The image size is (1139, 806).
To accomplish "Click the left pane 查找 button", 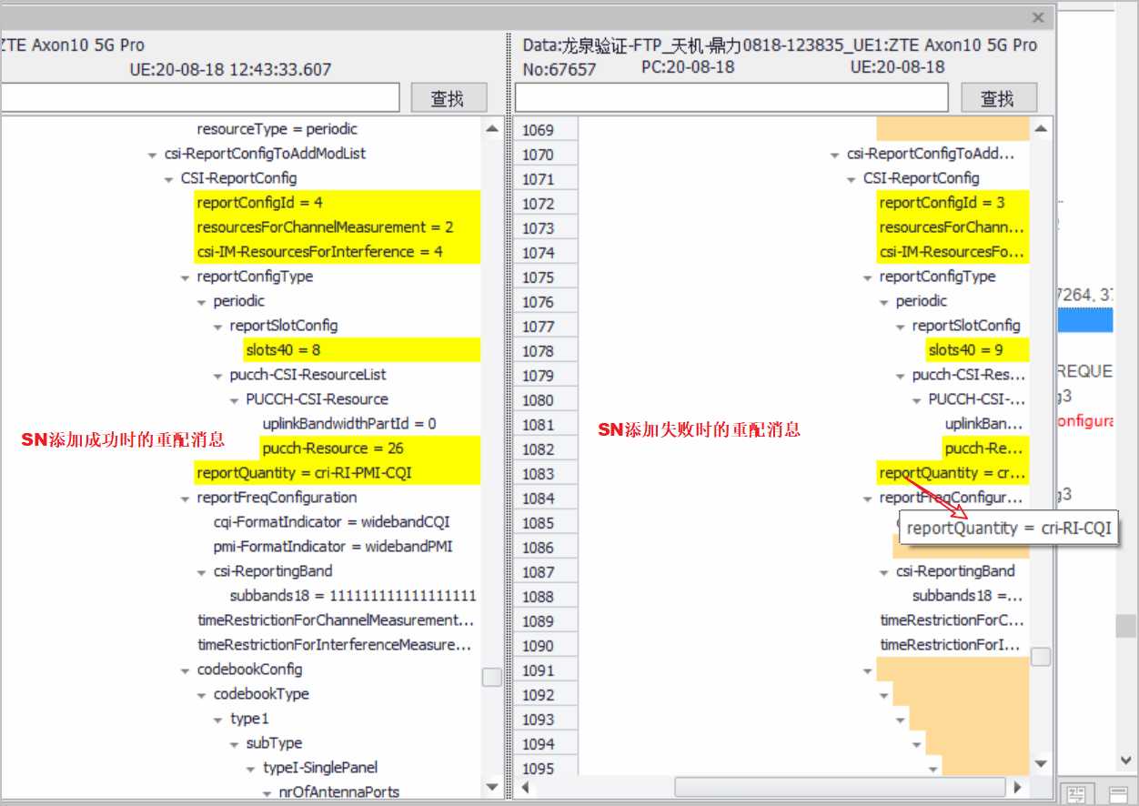I will click(448, 98).
